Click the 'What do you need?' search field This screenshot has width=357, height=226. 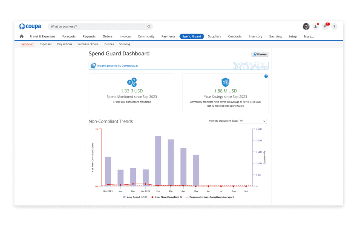tap(97, 26)
